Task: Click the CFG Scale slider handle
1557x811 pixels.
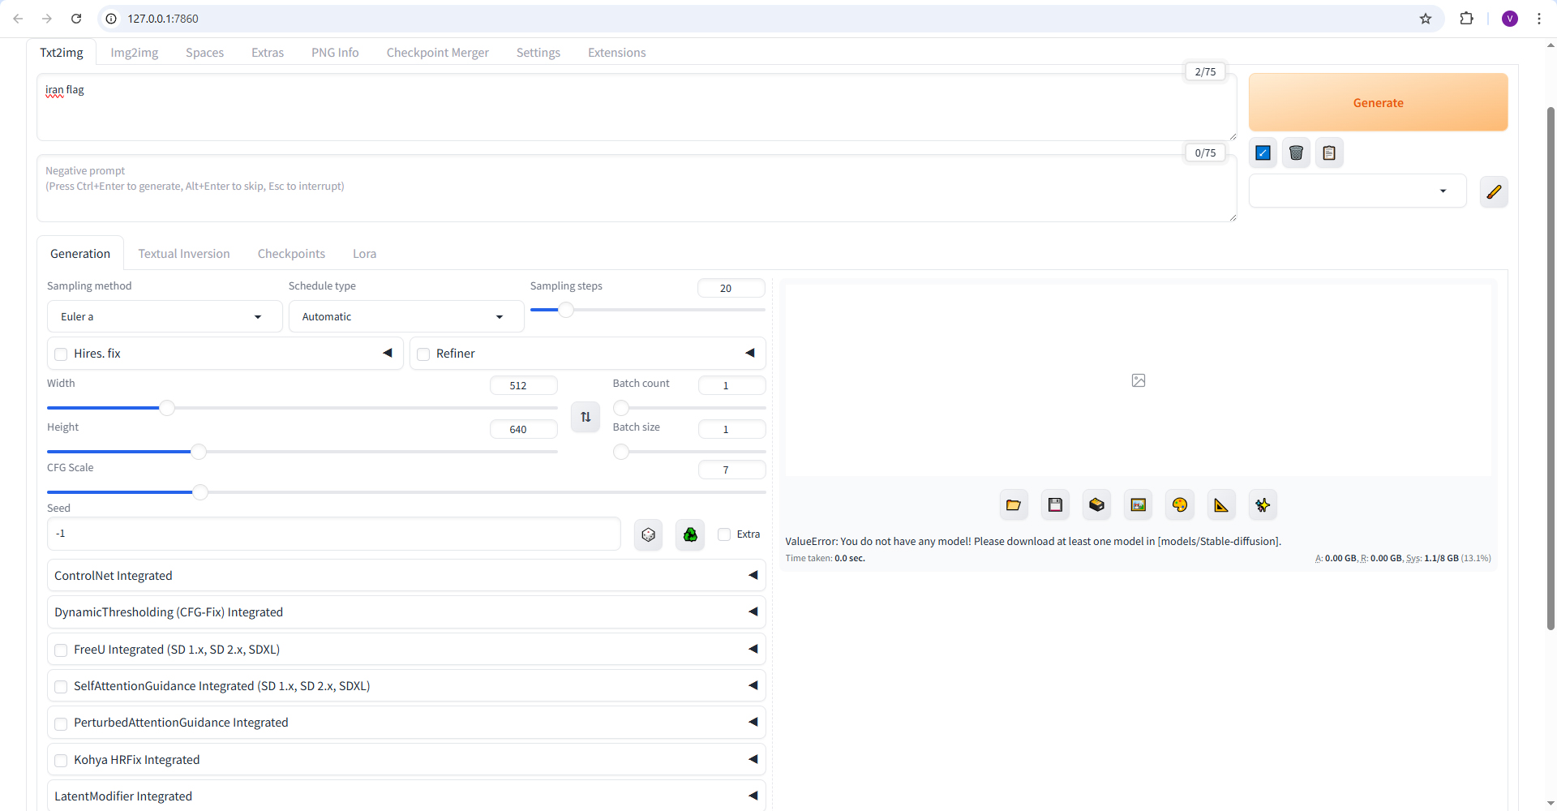Action: [x=200, y=492]
